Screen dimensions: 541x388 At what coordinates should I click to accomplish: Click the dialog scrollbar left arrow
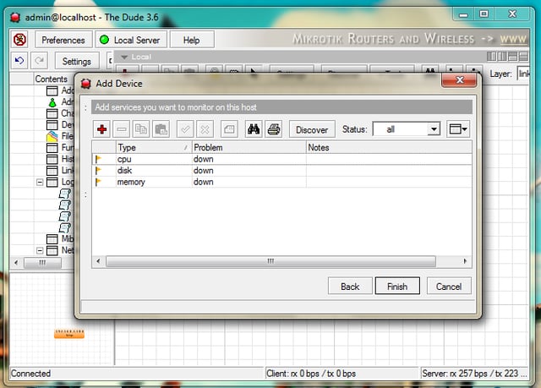pos(98,261)
